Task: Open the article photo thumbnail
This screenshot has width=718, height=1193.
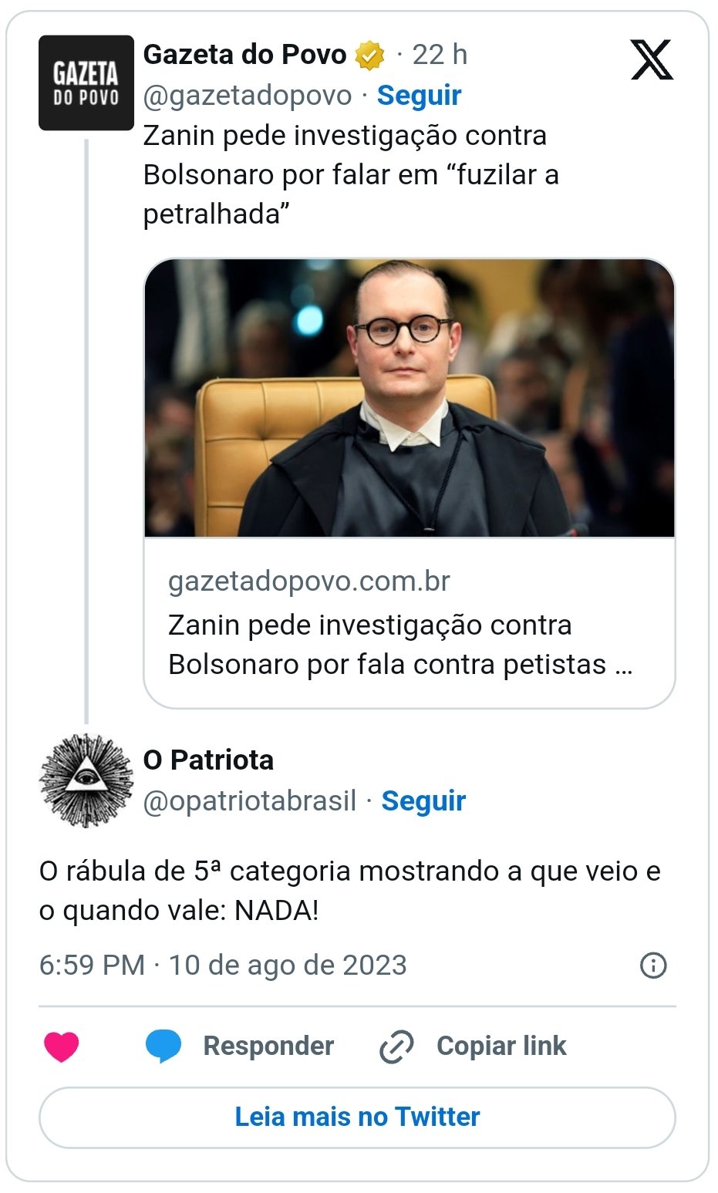Action: 409,398
